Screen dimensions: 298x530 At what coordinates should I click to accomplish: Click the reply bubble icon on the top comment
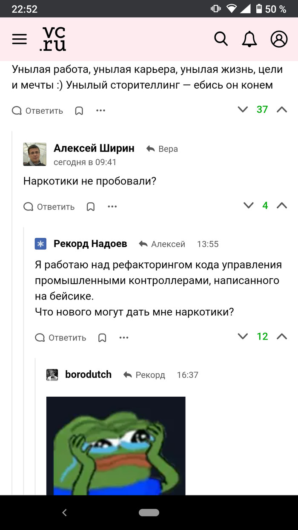click(x=17, y=110)
